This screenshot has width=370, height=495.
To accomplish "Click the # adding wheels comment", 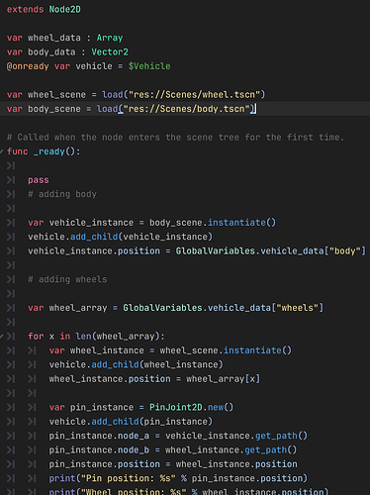I will 67,279.
